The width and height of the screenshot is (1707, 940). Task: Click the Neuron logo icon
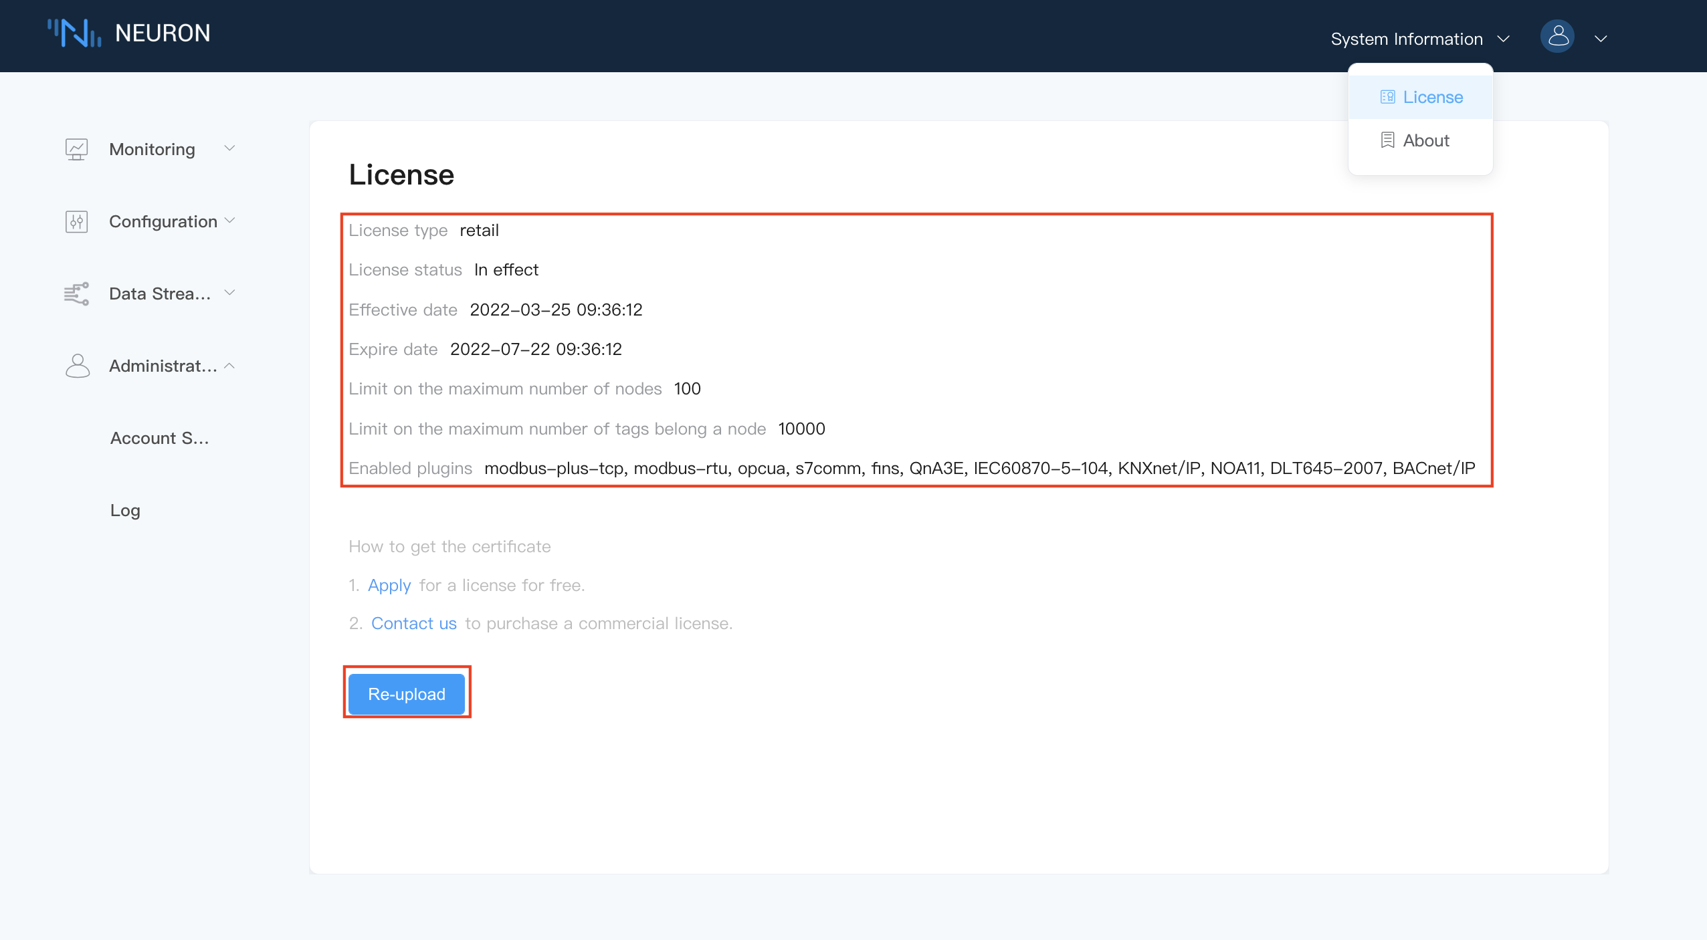(74, 33)
